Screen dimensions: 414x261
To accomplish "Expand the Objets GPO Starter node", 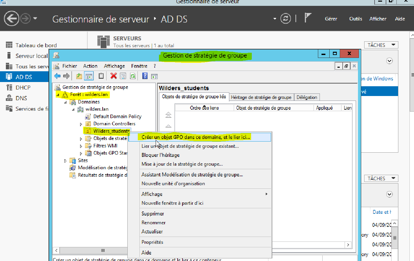I will [81, 153].
